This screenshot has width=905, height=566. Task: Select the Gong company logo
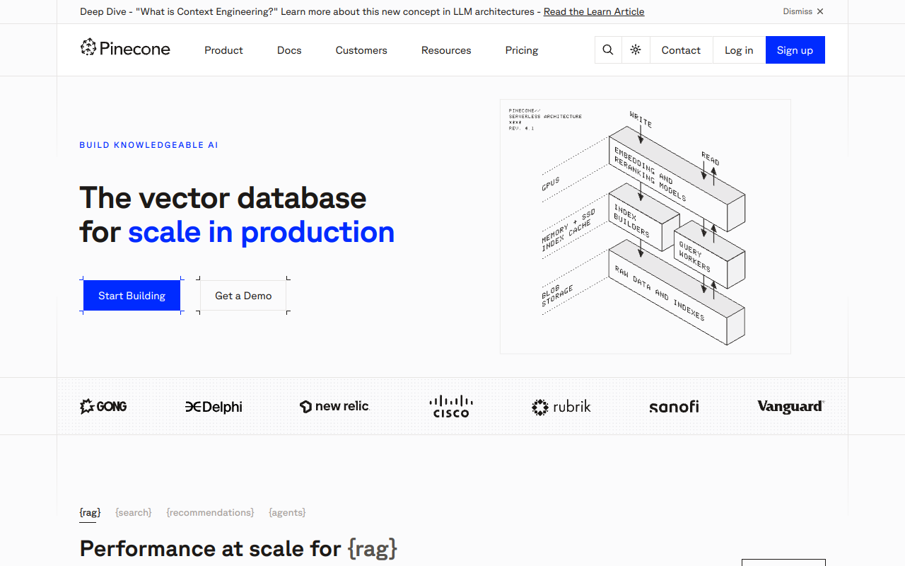[103, 406]
